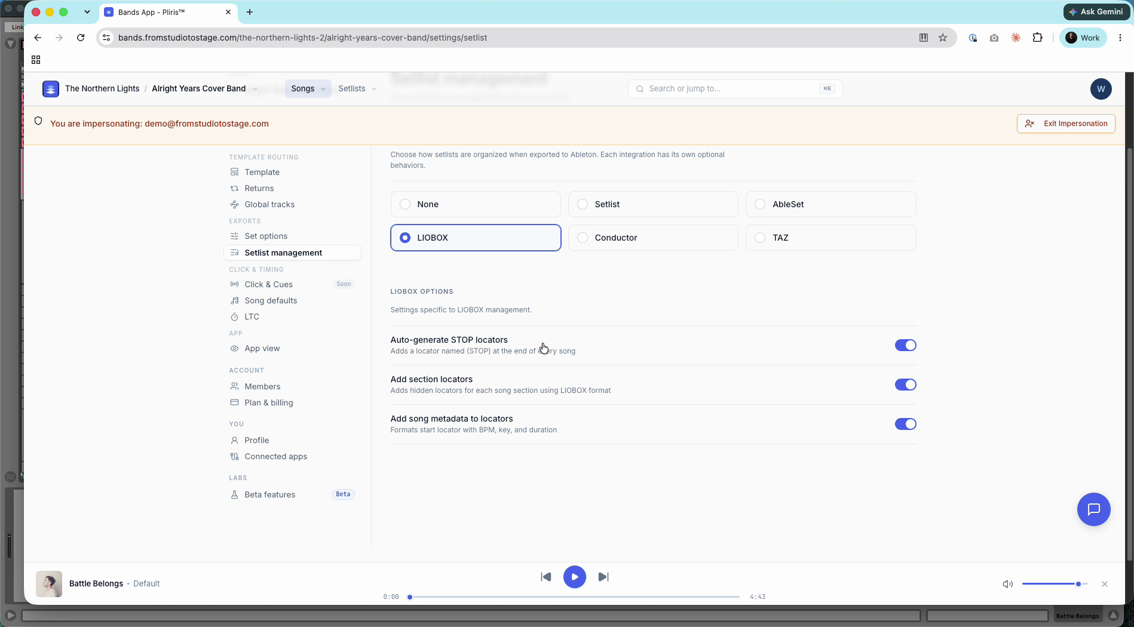Click the Search or jump to field

735,89
